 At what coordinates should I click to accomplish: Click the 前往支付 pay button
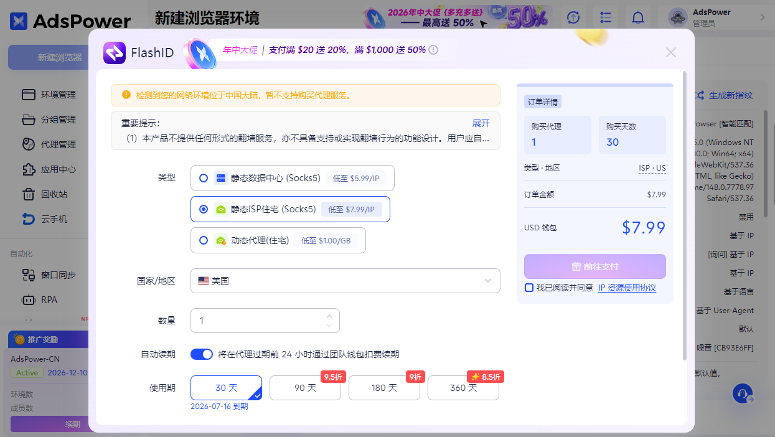tap(595, 266)
